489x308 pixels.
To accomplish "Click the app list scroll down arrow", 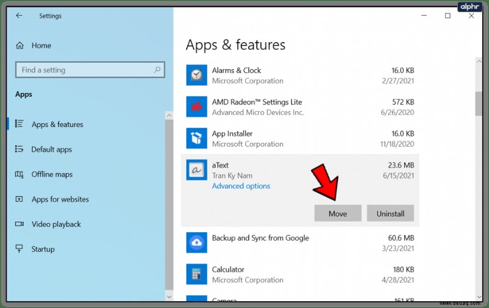I will pos(479,297).
